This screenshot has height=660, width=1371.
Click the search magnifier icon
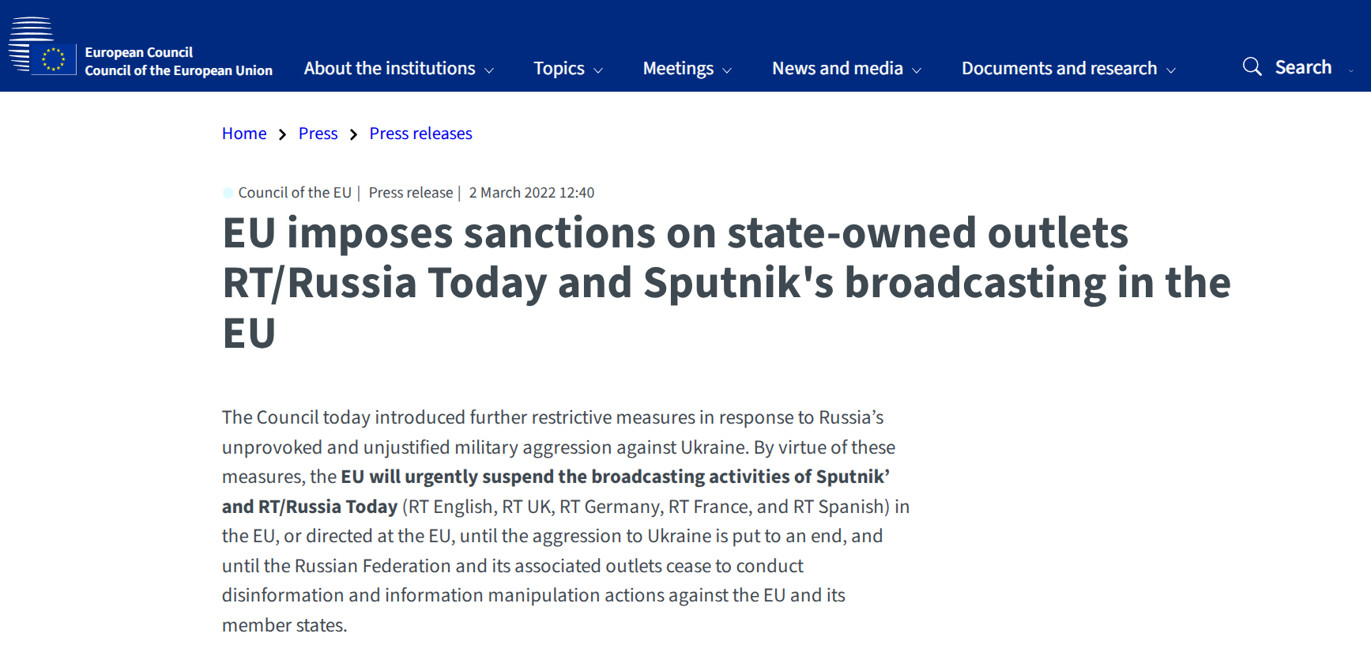click(x=1252, y=66)
